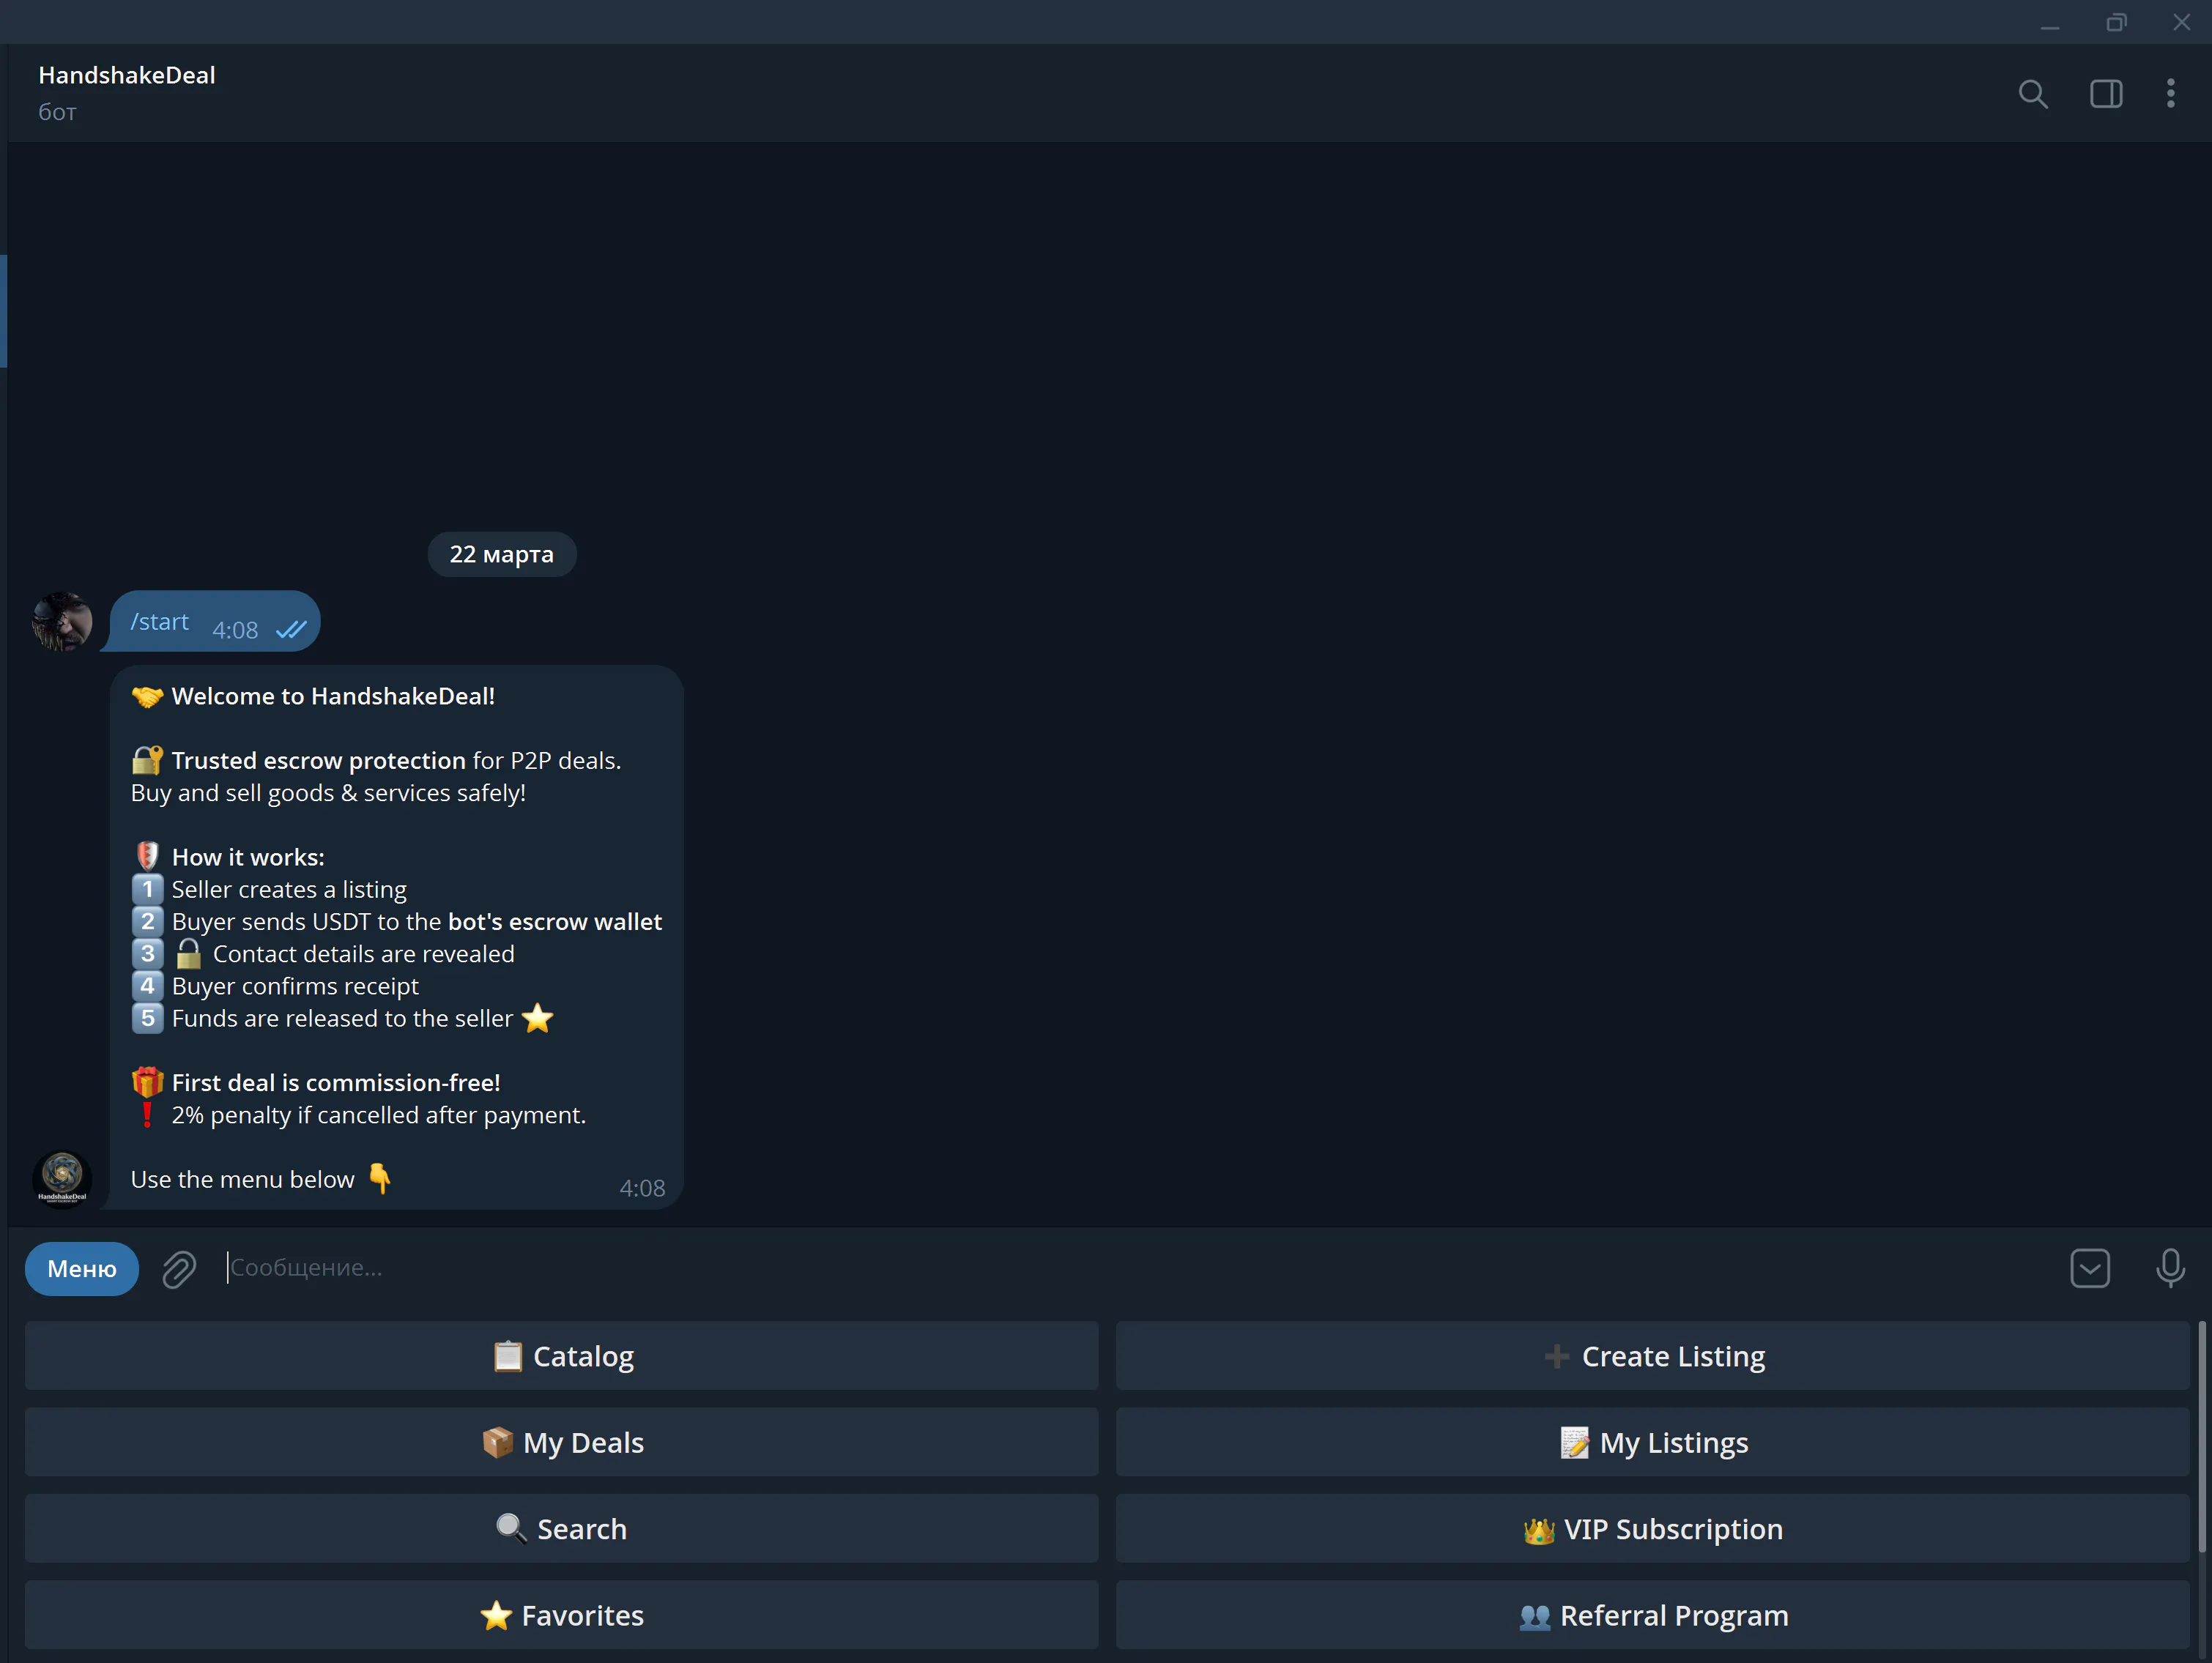Open the user avatar next to /start

62,621
